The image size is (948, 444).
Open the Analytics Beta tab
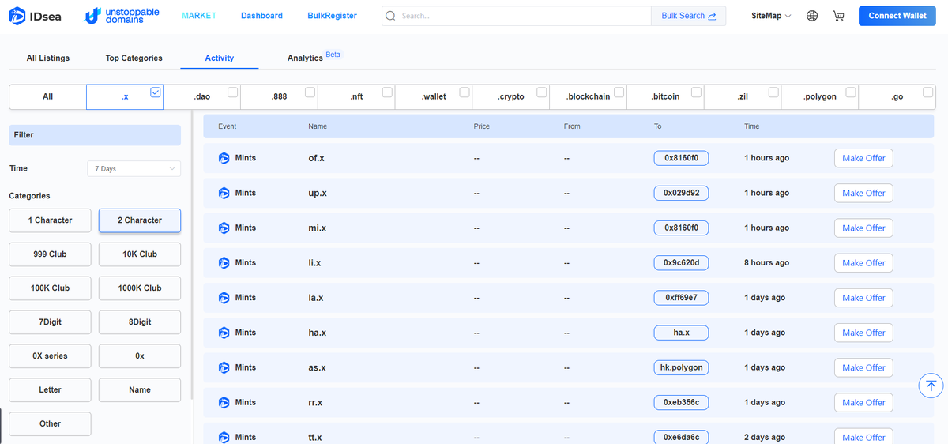point(314,57)
